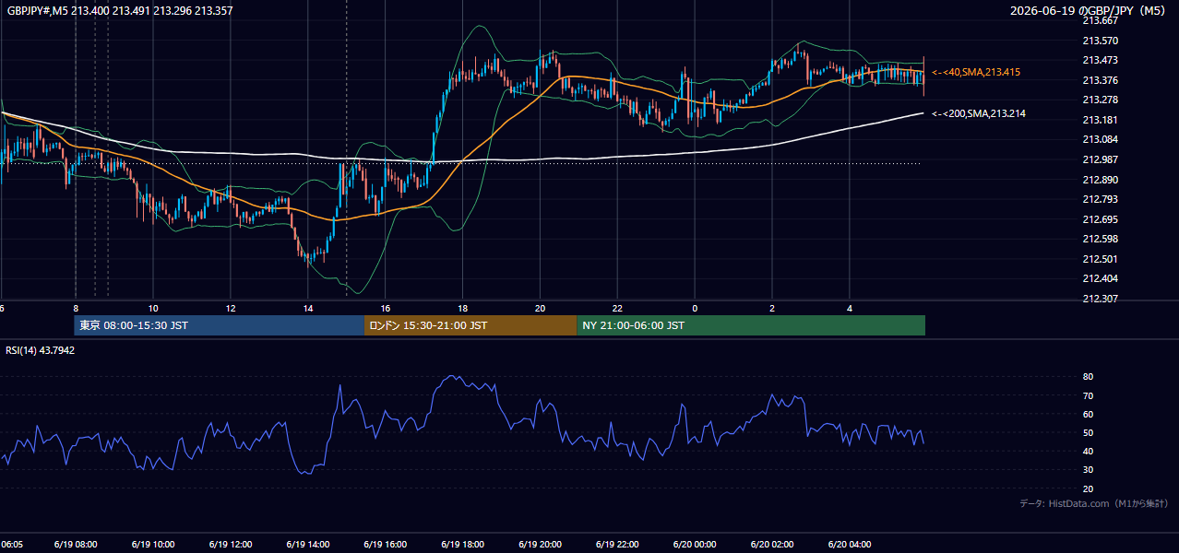The image size is (1179, 553).
Task: Click the 213.473 price axis label
Action: 1100,60
